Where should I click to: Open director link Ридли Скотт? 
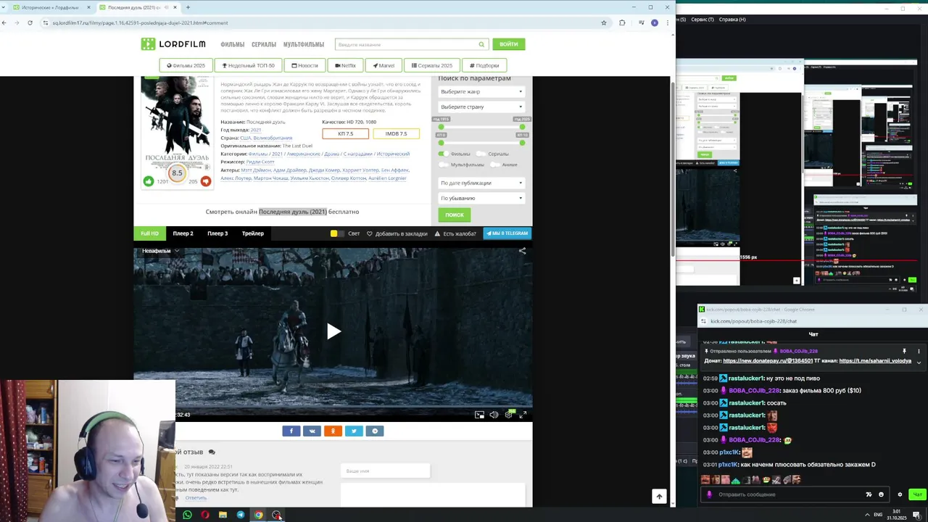[x=260, y=162]
